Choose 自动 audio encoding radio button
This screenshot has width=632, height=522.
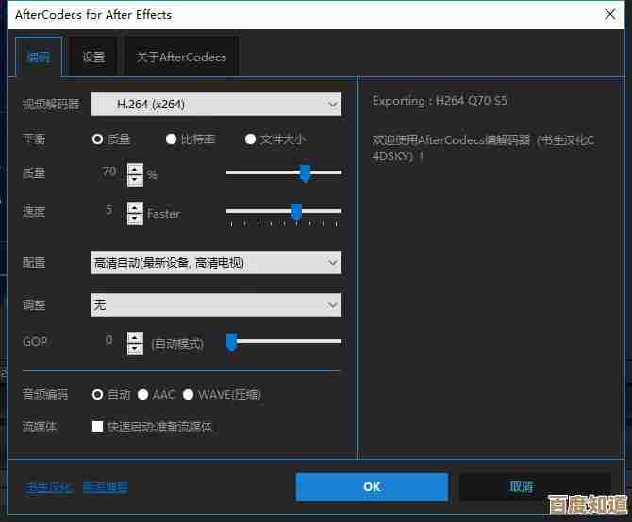(x=97, y=395)
